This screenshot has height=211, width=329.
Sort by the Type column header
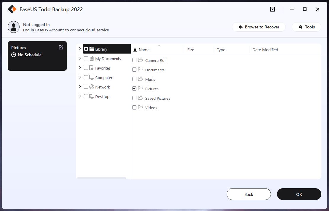221,50
